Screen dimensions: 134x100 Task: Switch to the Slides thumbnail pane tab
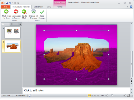[x=3, y=24]
